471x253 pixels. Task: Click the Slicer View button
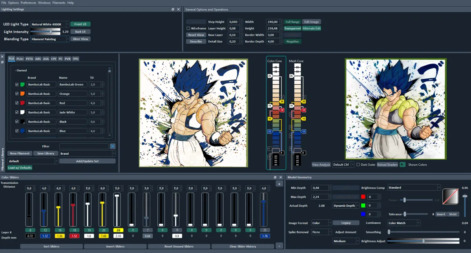(x=80, y=39)
